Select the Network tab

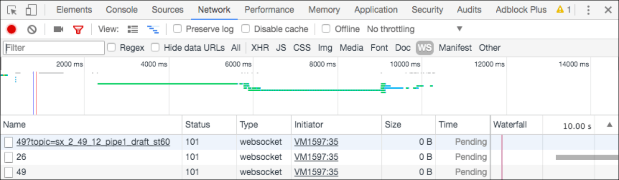pos(214,10)
